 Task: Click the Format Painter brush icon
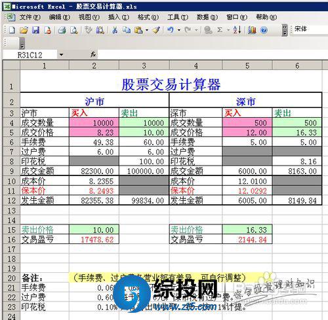(x=156, y=30)
